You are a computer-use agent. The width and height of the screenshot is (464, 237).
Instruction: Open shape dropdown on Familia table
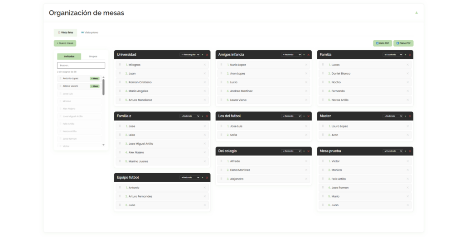(x=393, y=55)
